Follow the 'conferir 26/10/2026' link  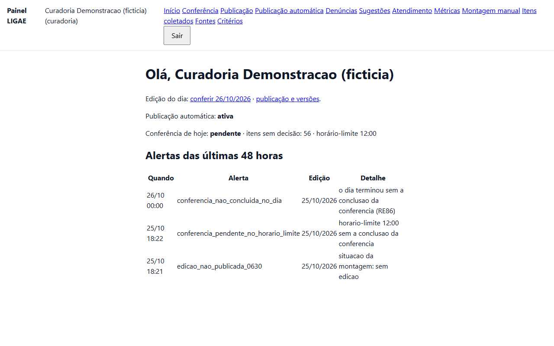(220, 99)
